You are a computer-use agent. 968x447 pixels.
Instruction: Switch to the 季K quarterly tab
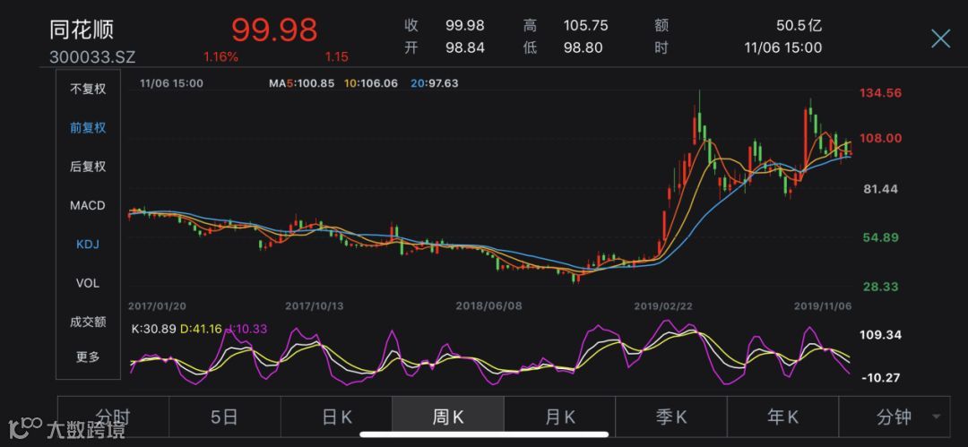tap(671, 417)
